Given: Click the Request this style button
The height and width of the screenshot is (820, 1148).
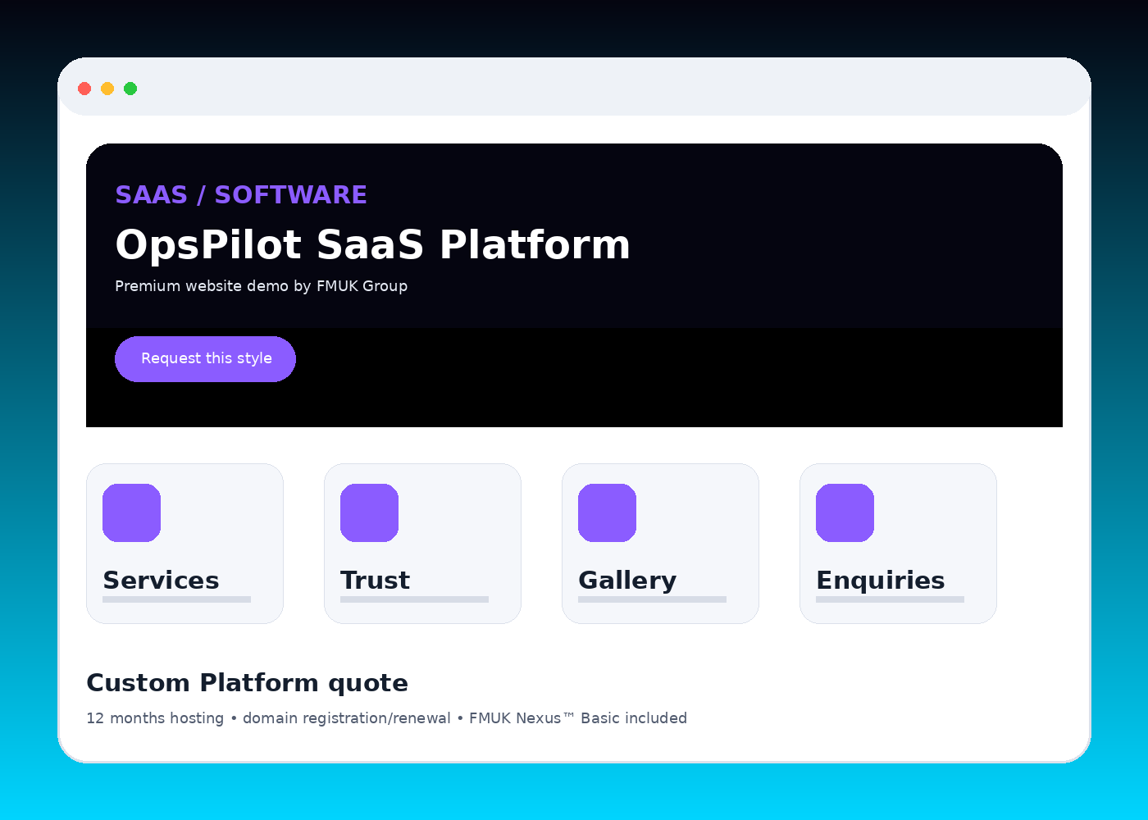Looking at the screenshot, I should (x=205, y=359).
